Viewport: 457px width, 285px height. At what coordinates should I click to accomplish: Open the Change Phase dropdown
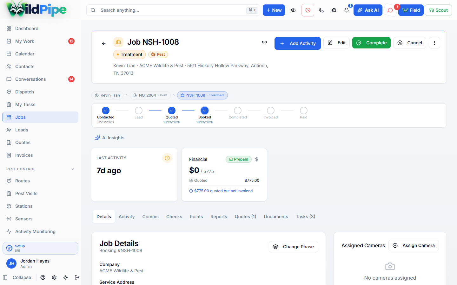point(293,247)
